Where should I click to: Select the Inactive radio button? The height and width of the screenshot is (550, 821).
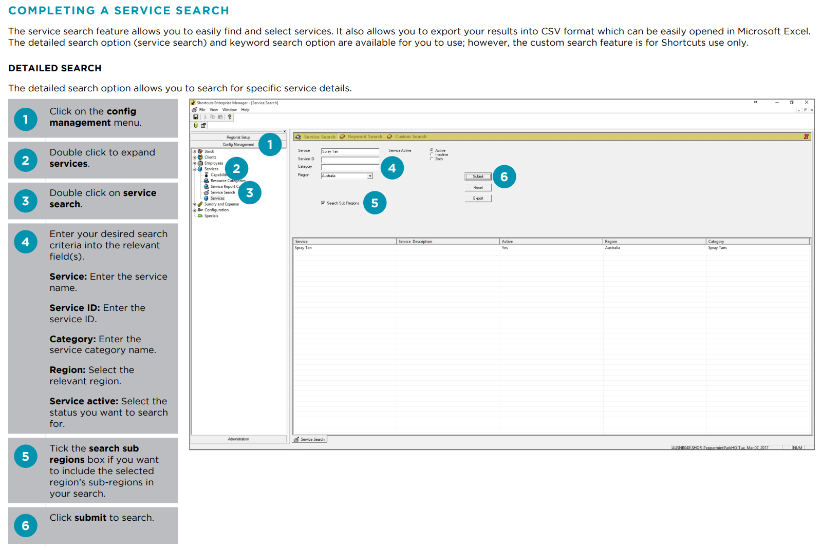pyautogui.click(x=432, y=154)
